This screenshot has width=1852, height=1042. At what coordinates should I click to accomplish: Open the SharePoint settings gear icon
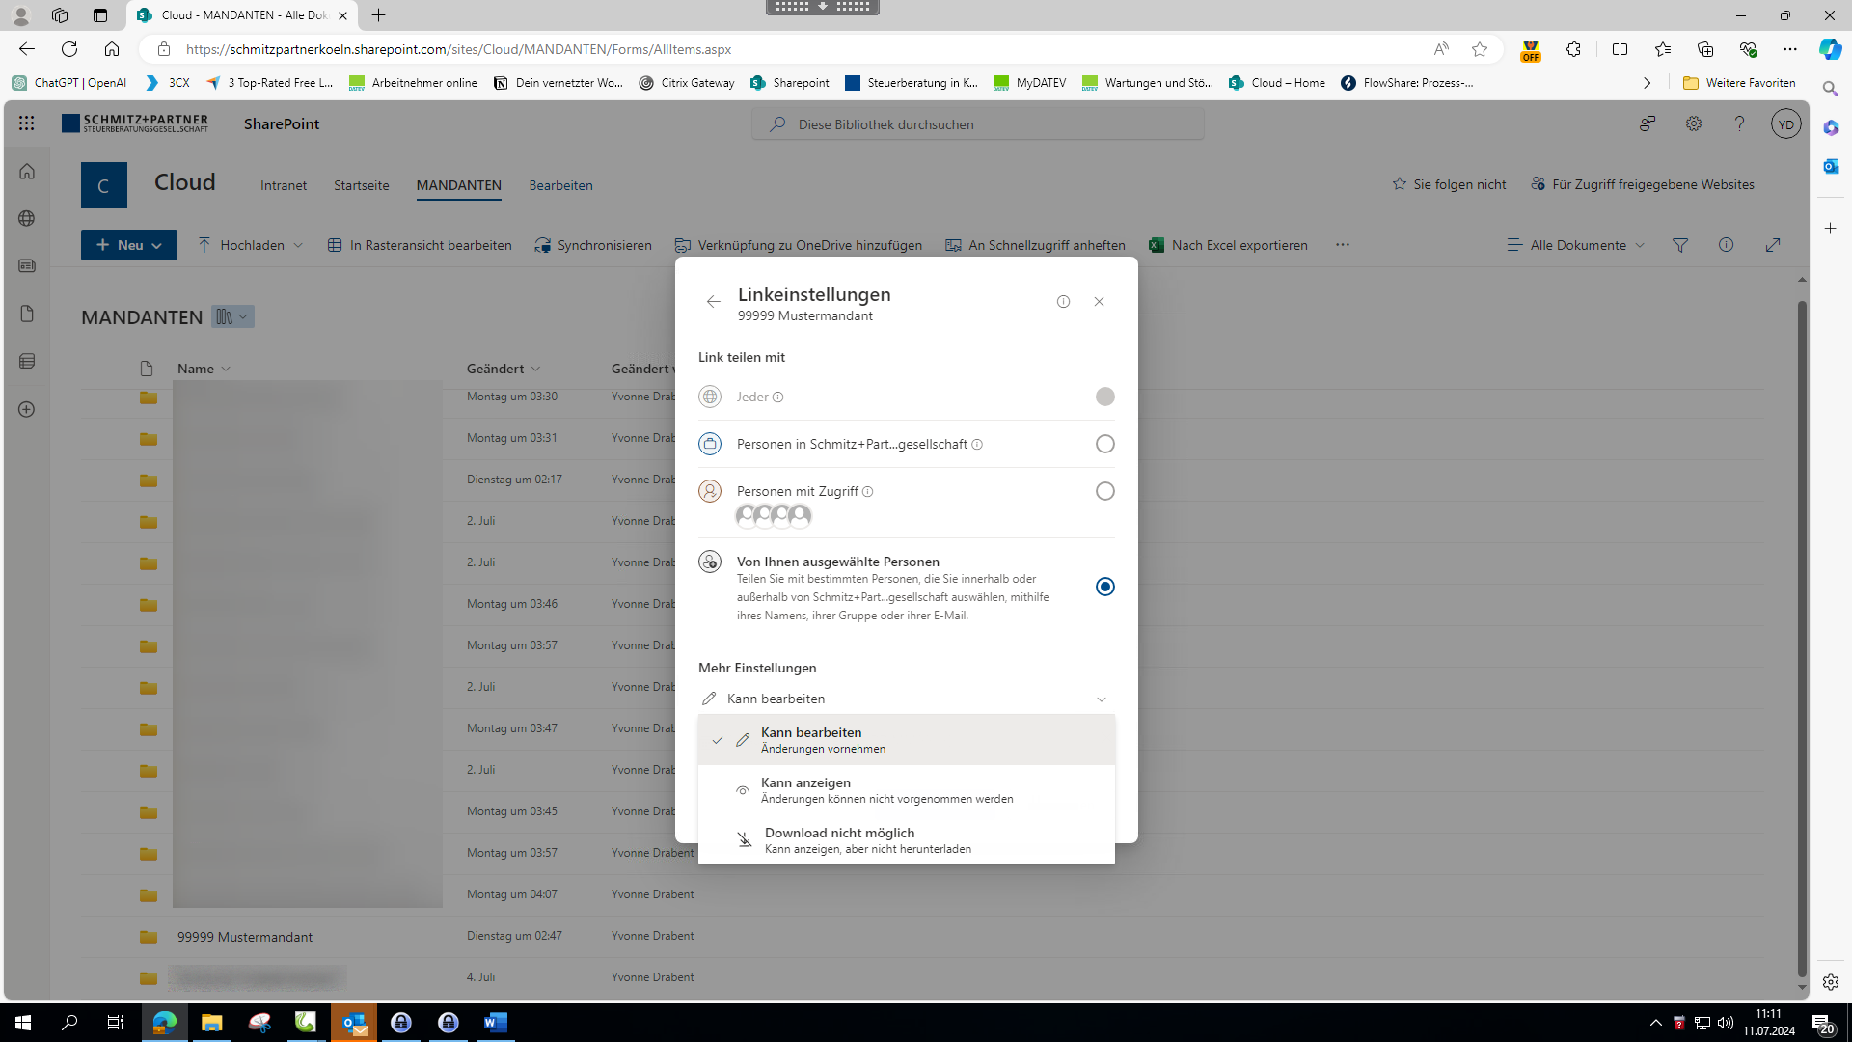coord(1694,123)
